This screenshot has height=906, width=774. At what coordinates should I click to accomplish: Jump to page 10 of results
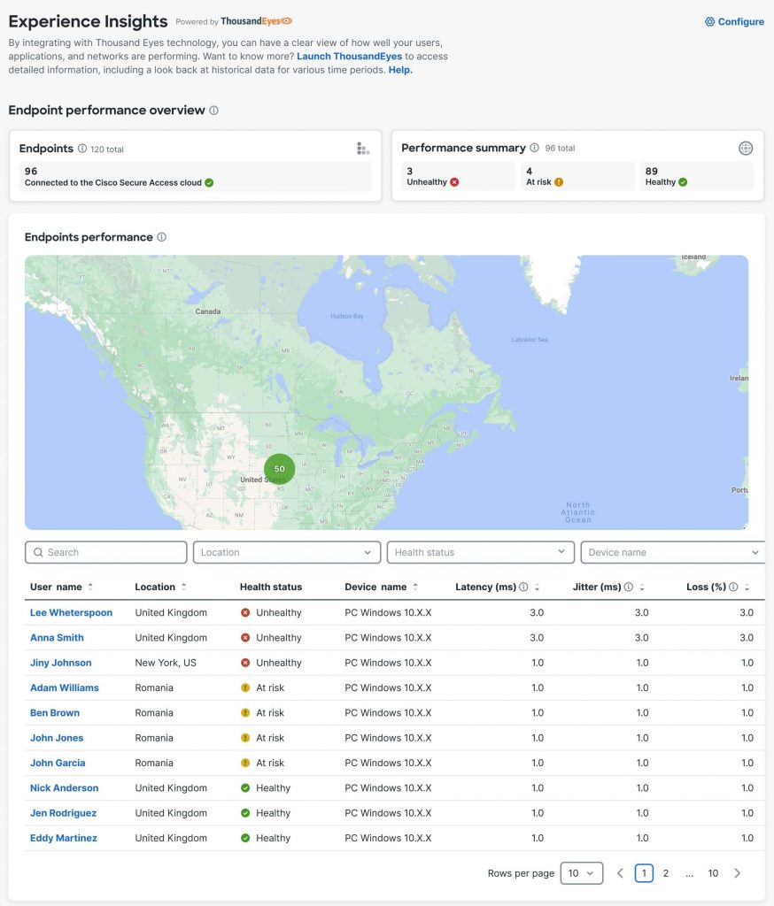[713, 873]
